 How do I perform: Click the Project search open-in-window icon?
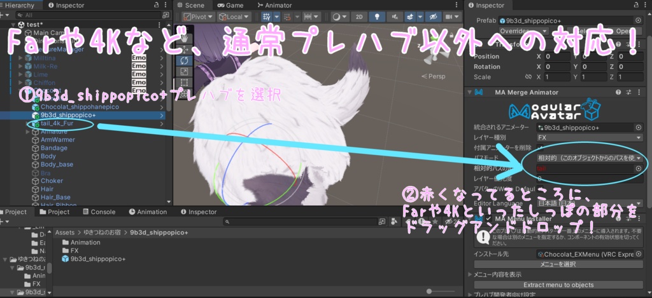click(382, 222)
